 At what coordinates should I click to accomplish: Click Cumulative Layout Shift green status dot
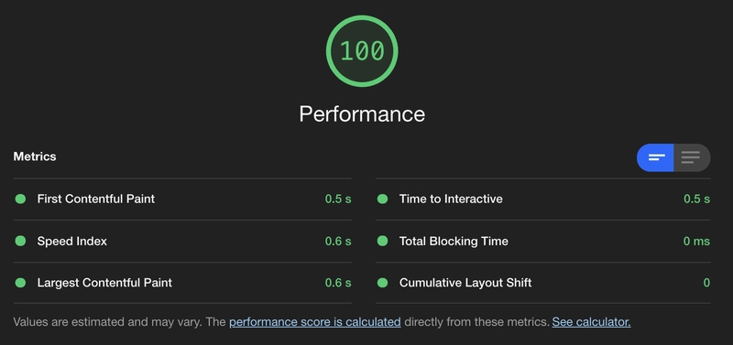(382, 283)
